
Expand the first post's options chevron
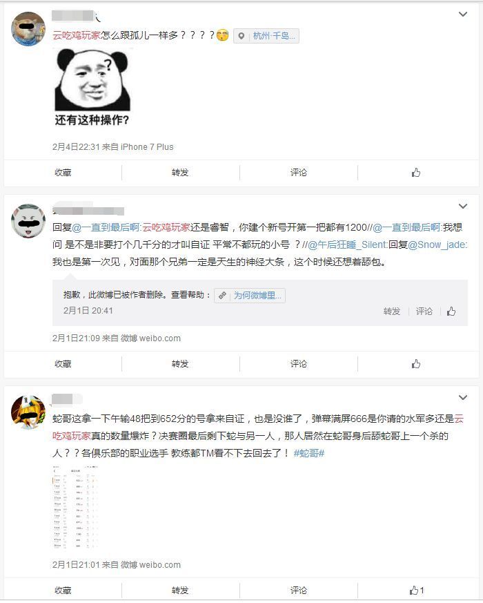462,15
